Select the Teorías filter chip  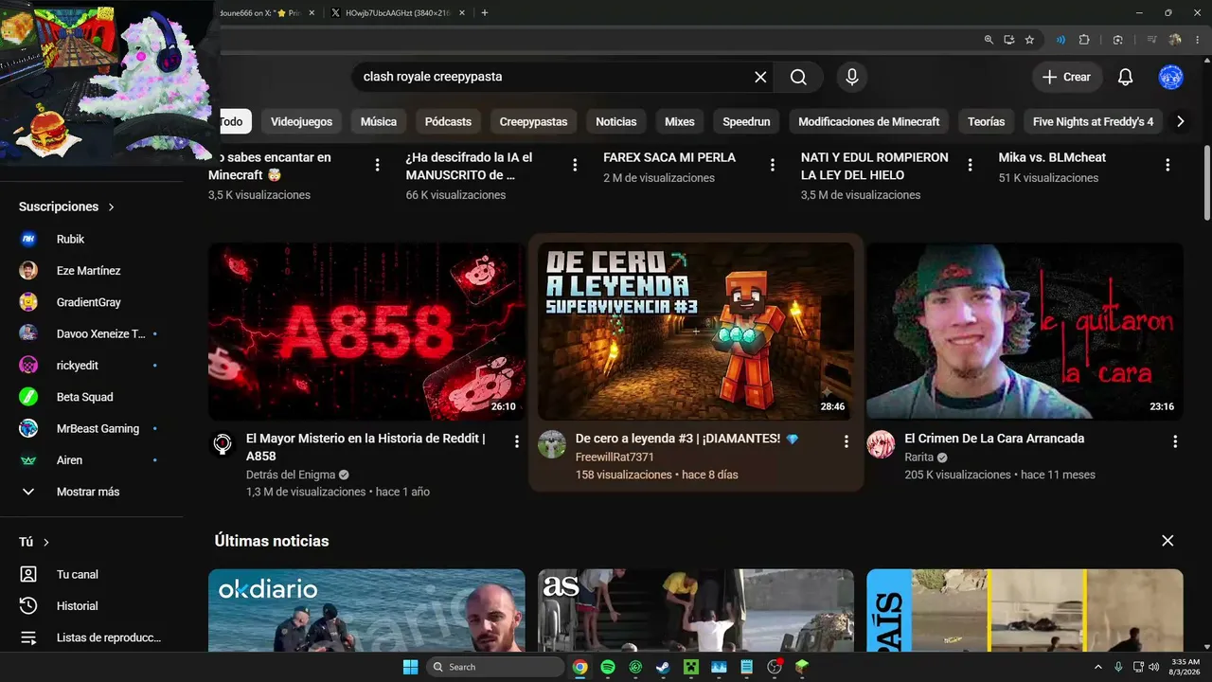pos(986,121)
